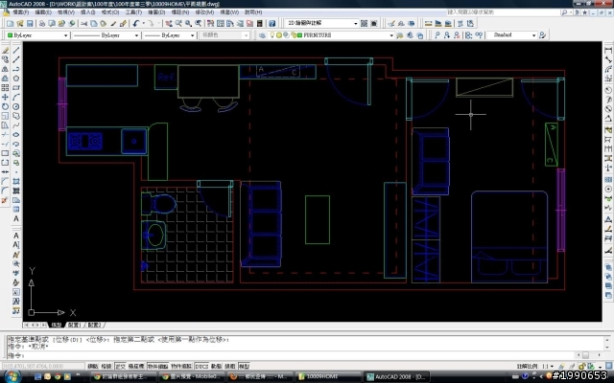Open the 編輯(E) menu
Viewport: 614px width, 383px height.
pos(43,12)
